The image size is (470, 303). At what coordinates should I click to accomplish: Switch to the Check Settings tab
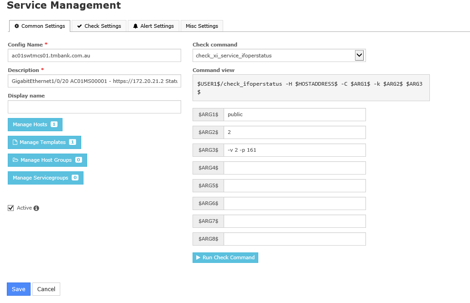coord(99,26)
